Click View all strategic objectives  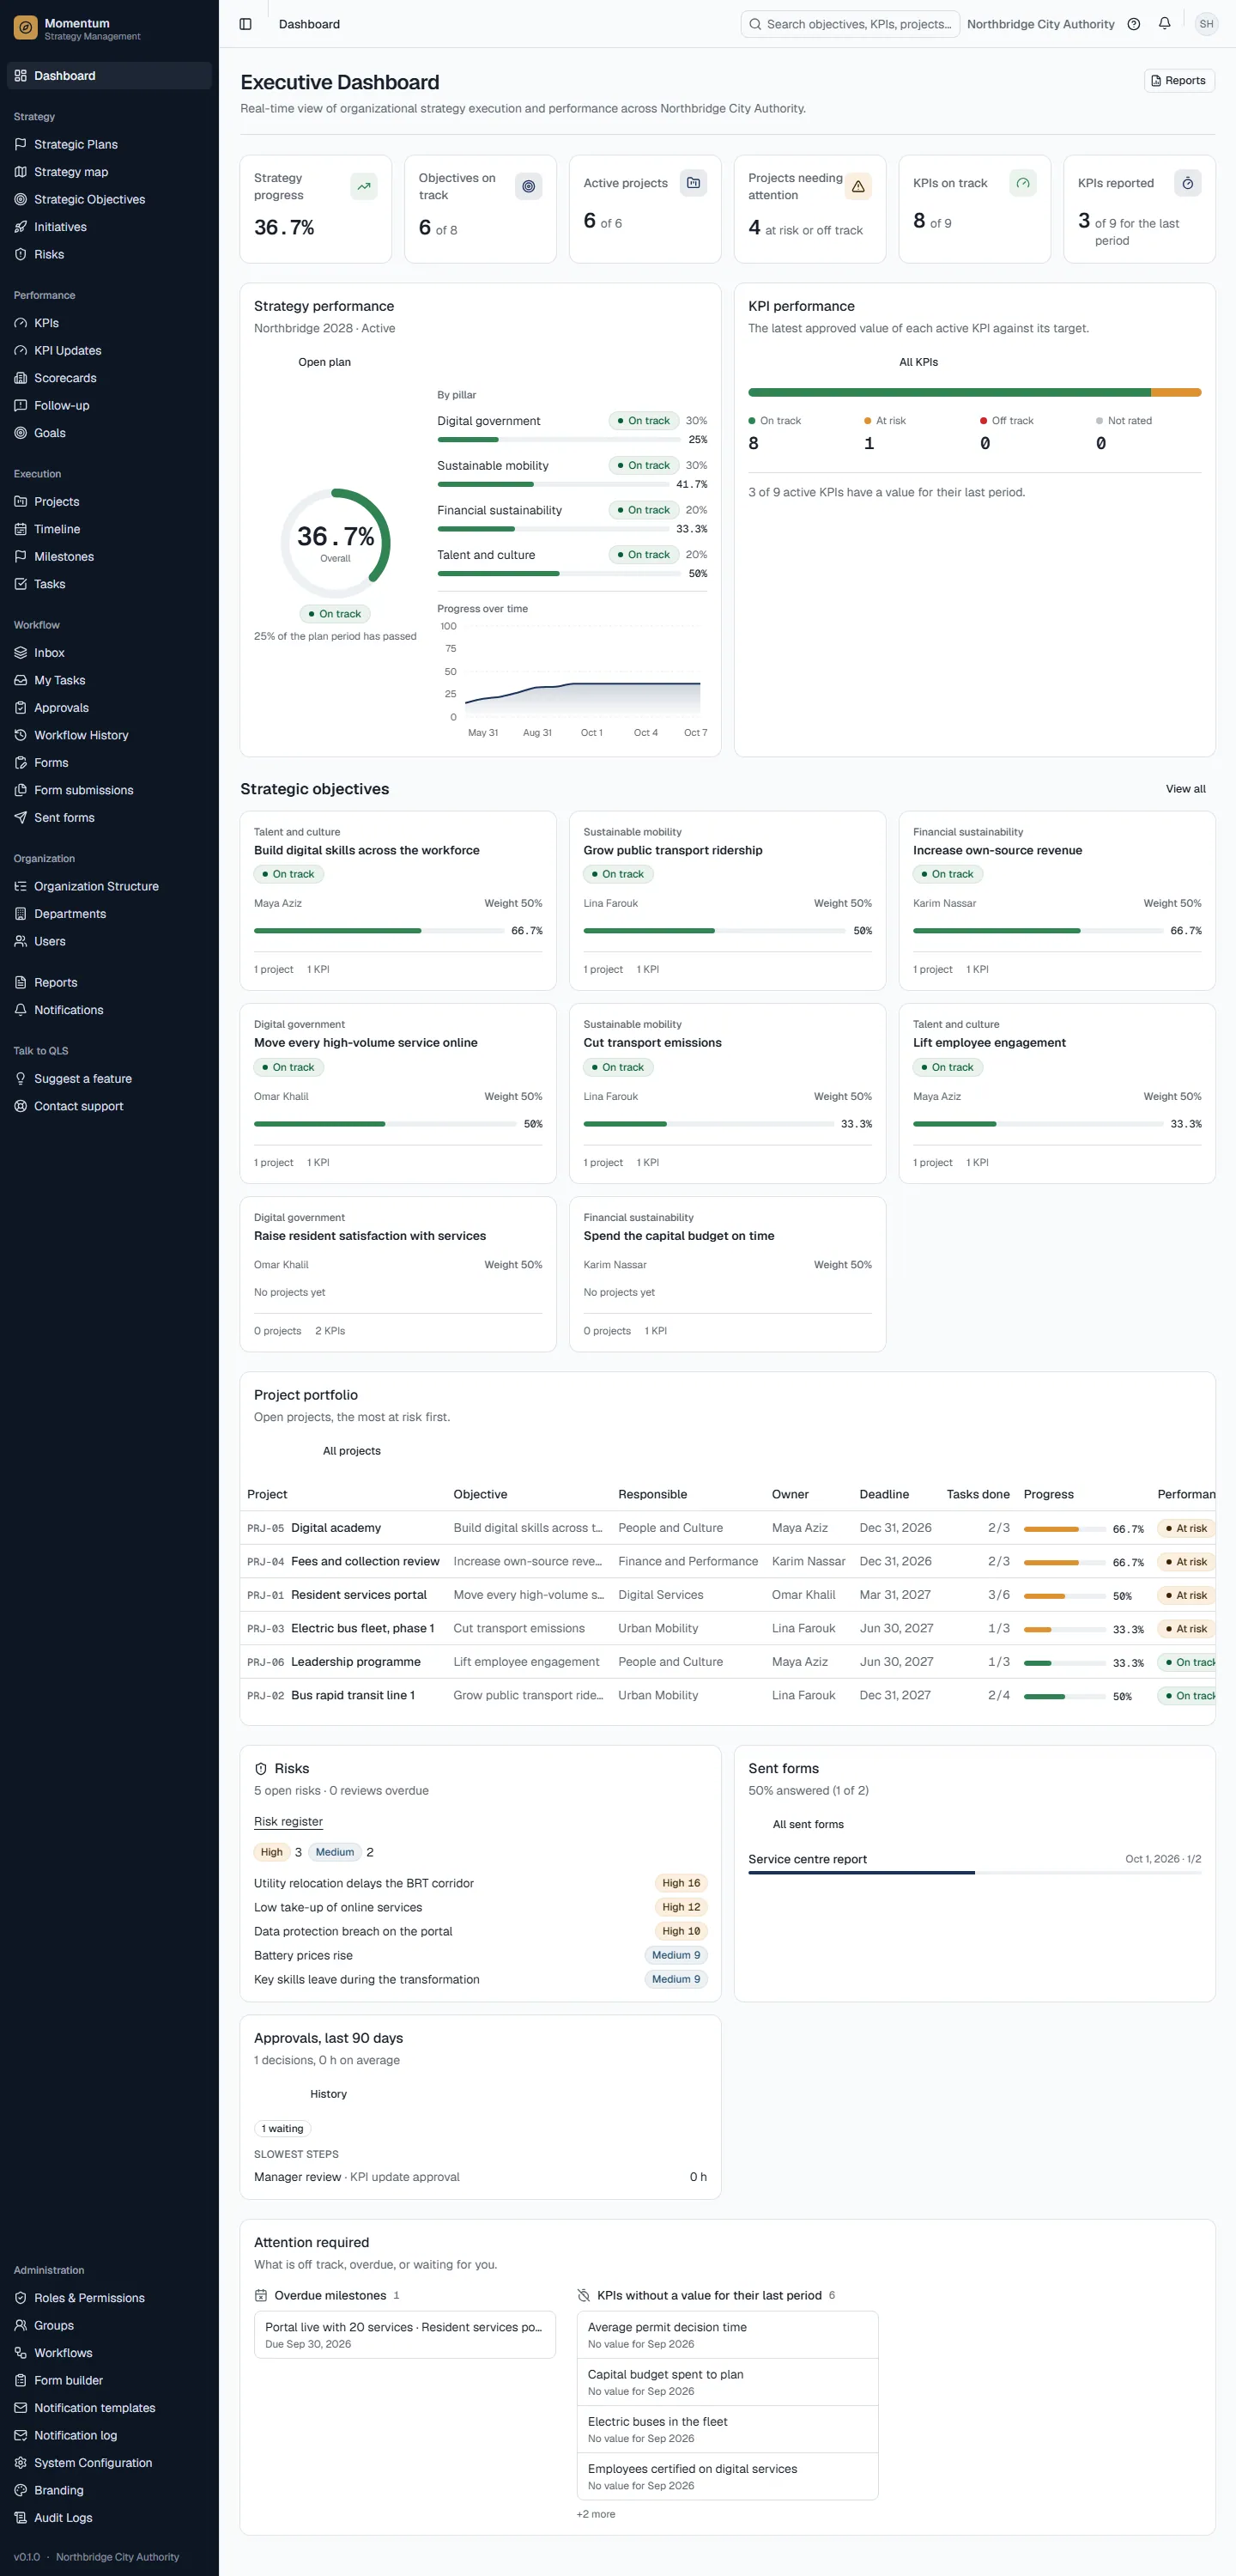pyautogui.click(x=1185, y=789)
